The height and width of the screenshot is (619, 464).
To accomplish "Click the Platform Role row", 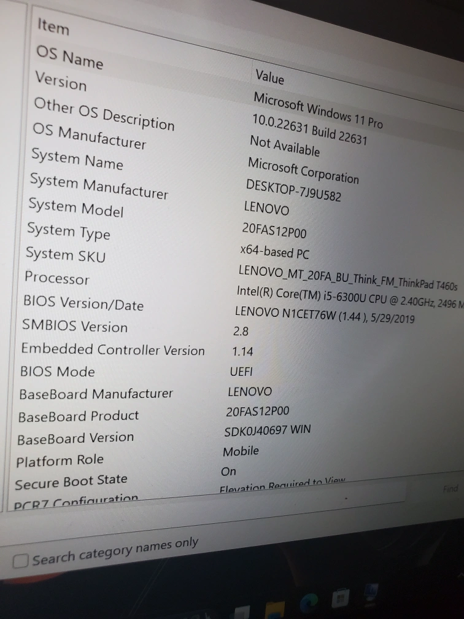I will [x=60, y=461].
